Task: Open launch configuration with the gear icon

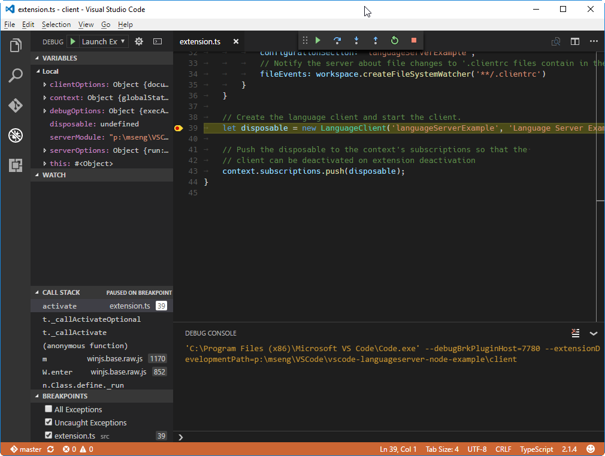Action: tap(138, 41)
